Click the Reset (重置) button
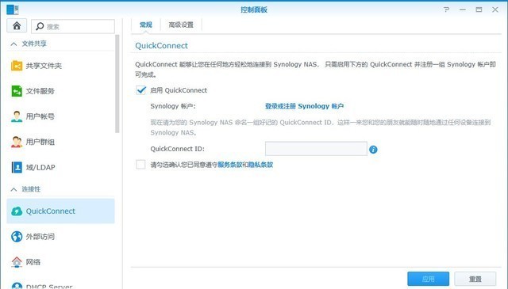 tap(475, 279)
